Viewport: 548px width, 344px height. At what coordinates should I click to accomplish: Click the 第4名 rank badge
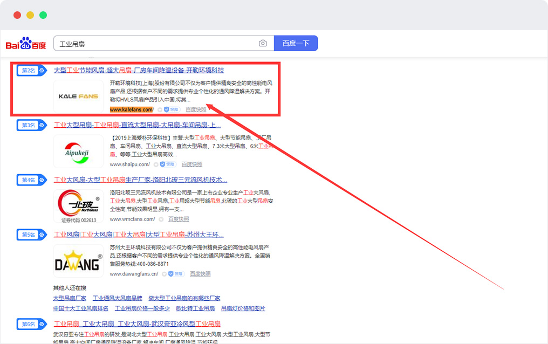[32, 180]
